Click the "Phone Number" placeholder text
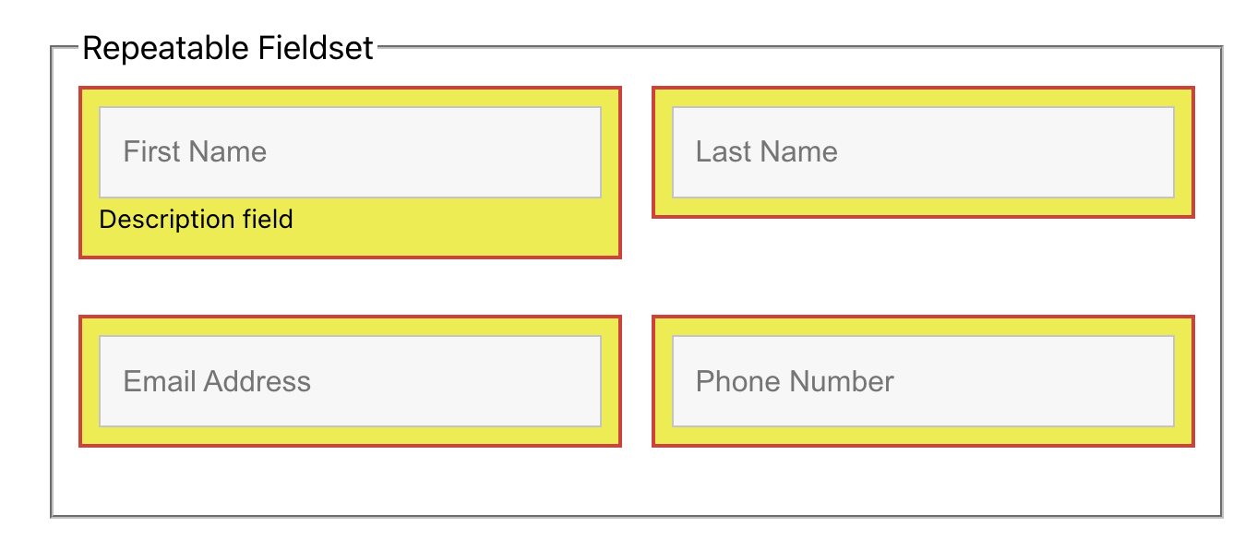The width and height of the screenshot is (1257, 539). [x=795, y=381]
